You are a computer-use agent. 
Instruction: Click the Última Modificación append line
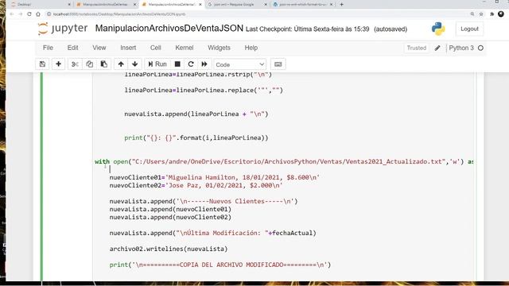pos(212,233)
